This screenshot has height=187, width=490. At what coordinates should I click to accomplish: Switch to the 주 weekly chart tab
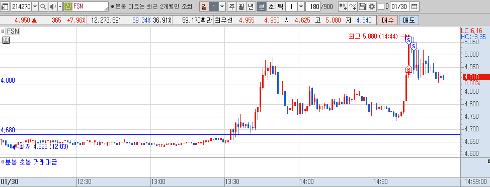point(231,6)
